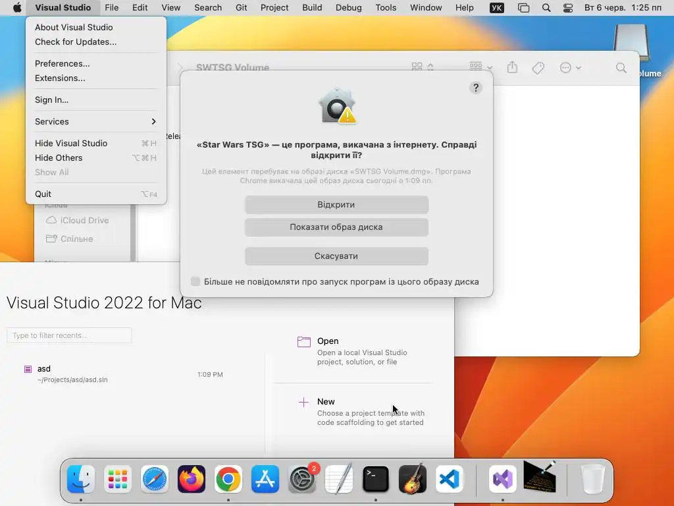Click Показати образ диска button
The image size is (674, 506).
(x=336, y=227)
